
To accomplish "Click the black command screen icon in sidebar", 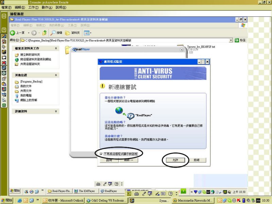I will coord(4,52).
